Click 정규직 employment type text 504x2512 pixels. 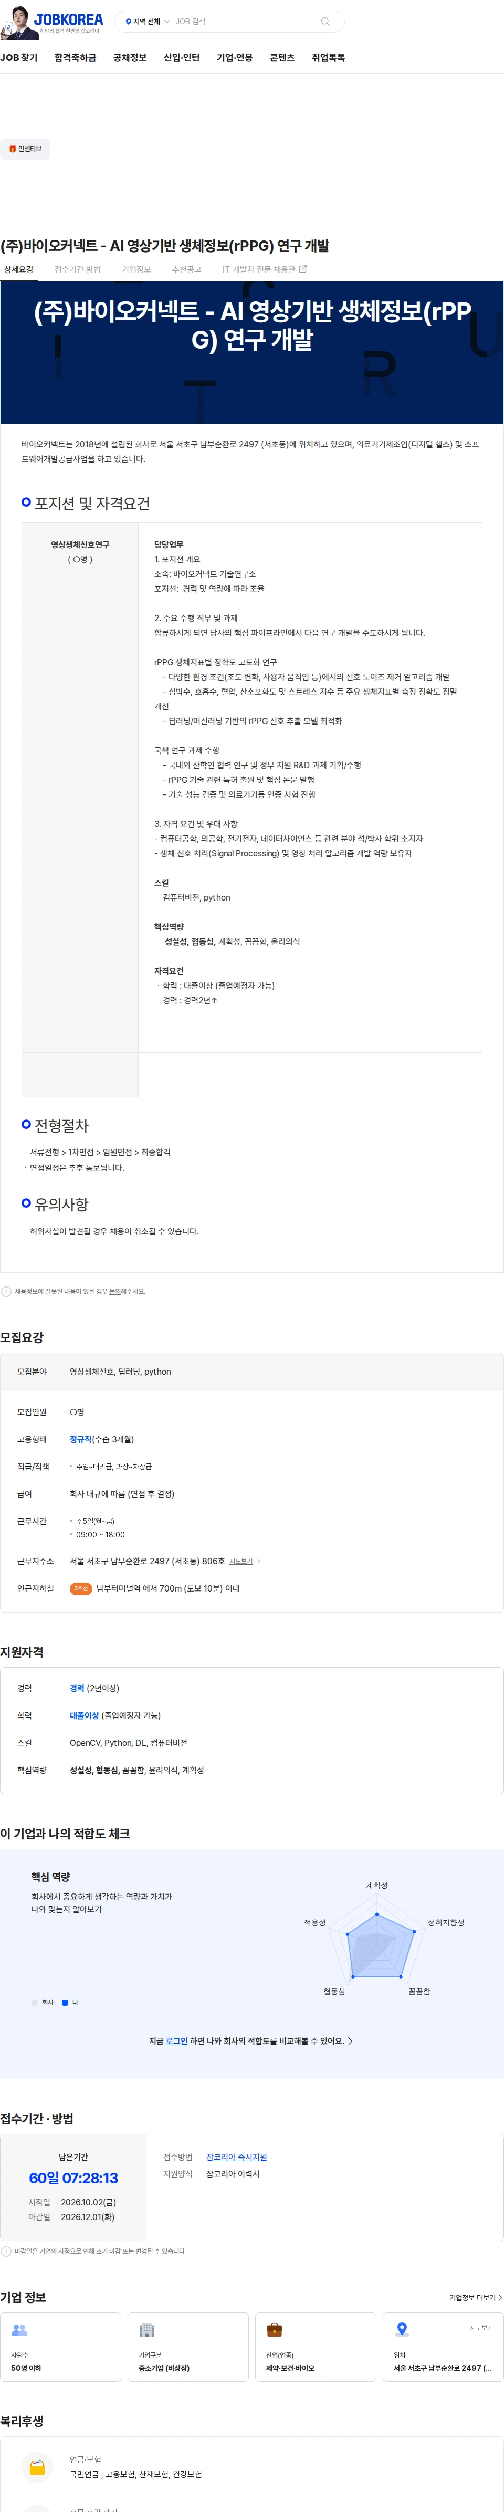click(80, 1439)
